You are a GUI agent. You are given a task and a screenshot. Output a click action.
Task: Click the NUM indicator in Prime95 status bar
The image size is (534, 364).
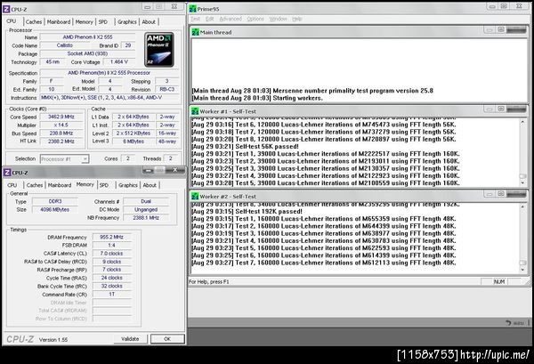click(x=499, y=281)
